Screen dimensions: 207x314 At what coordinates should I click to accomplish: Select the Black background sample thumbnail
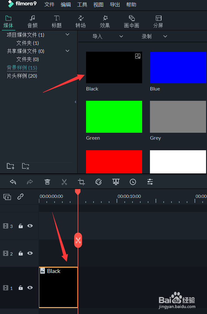click(114, 68)
